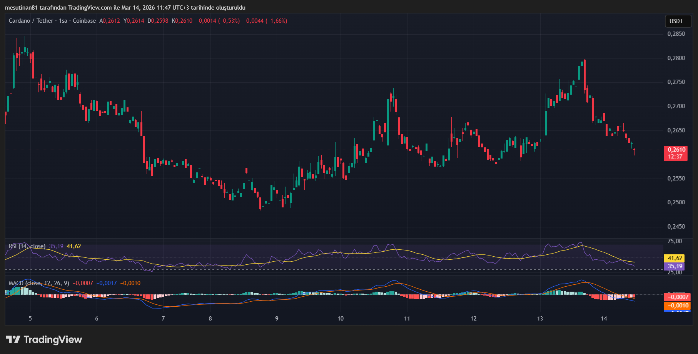Click the TradingView wordmark text

[53, 339]
